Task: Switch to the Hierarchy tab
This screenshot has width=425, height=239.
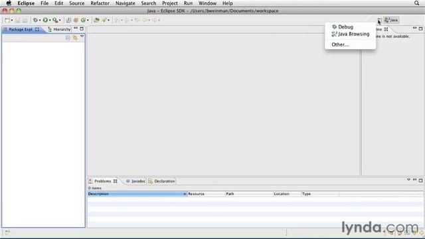Action: click(59, 29)
